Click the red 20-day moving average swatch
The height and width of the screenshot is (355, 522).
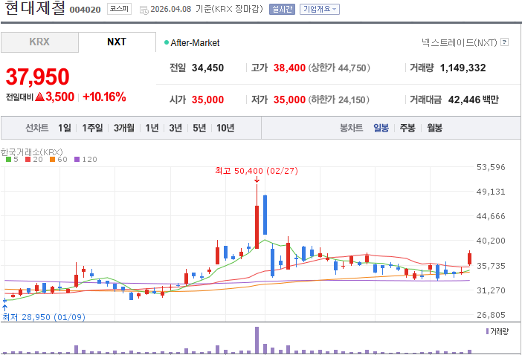[x=28, y=160]
